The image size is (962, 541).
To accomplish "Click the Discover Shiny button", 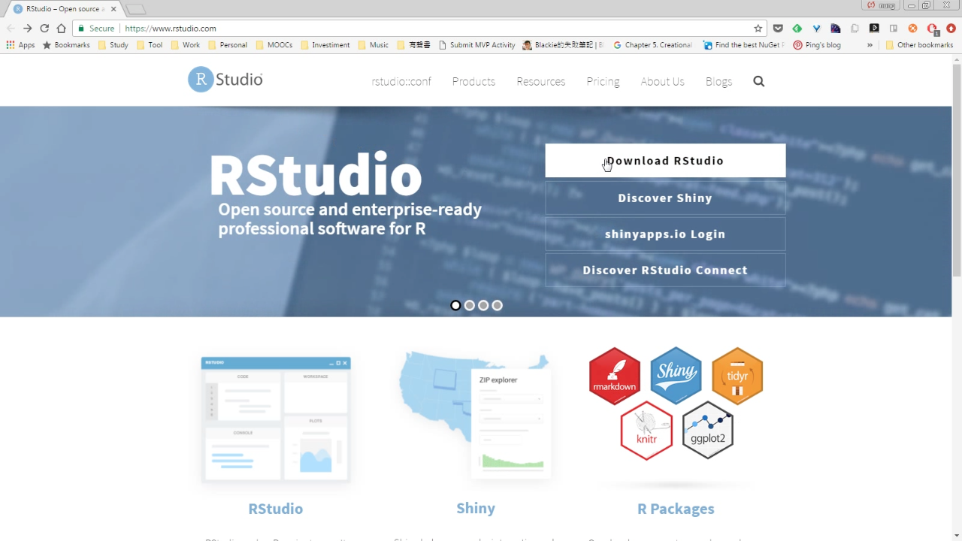I will 665,198.
